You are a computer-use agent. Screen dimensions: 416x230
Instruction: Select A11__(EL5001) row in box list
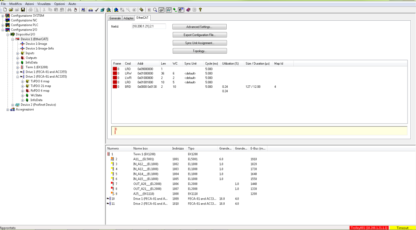(x=186, y=159)
